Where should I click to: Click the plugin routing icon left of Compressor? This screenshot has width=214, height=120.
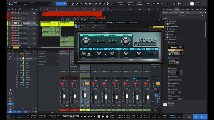tap(82, 22)
